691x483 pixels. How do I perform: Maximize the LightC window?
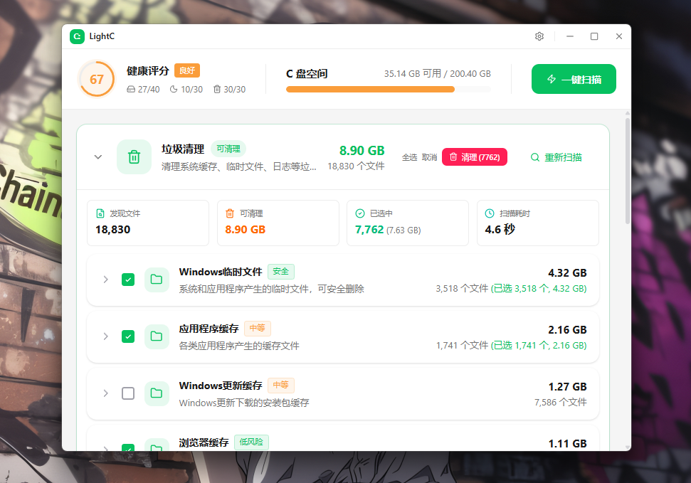coord(594,36)
